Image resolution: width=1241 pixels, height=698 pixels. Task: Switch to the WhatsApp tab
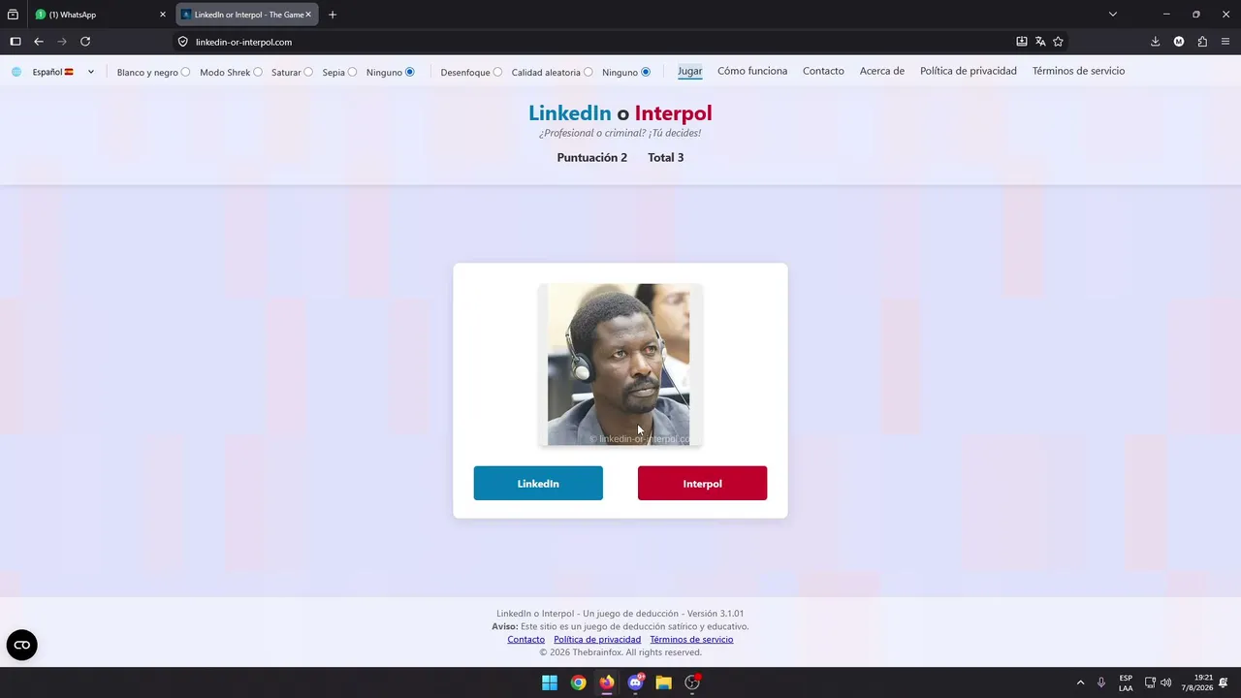[101, 15]
